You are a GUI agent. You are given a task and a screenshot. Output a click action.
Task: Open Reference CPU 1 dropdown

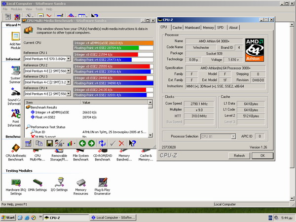(69, 59)
